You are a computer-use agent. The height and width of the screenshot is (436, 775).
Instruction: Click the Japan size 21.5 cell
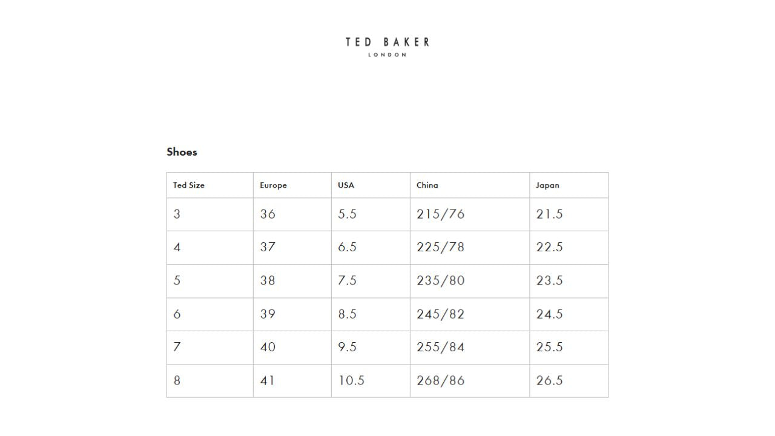pyautogui.click(x=549, y=214)
